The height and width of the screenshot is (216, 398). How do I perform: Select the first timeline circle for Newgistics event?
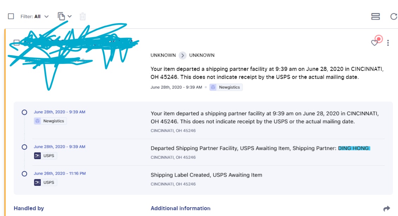click(x=24, y=112)
